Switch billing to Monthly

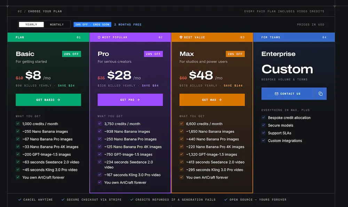57,25
